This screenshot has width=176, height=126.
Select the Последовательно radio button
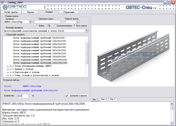(x=54, y=26)
